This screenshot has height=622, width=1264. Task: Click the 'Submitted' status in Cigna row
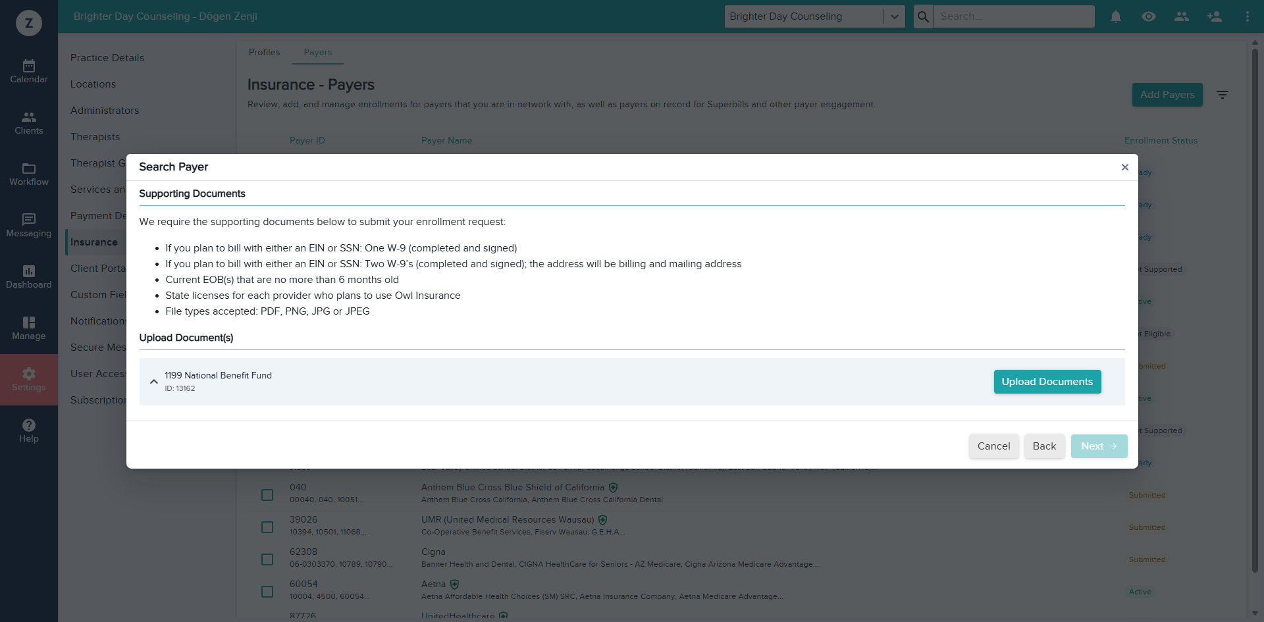click(1147, 559)
